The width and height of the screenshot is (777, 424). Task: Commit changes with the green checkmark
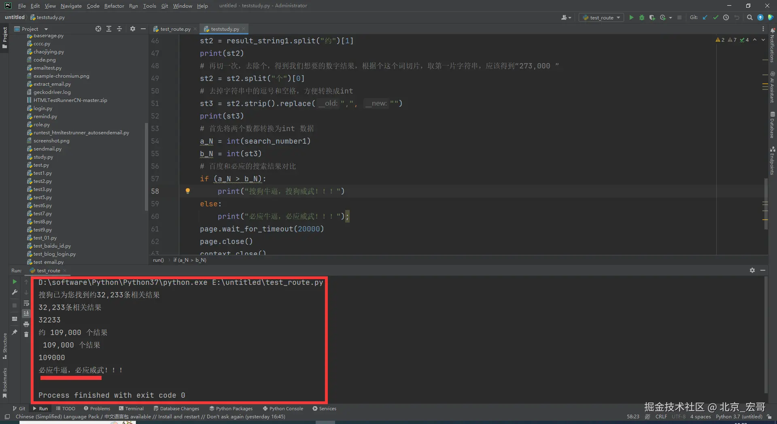(x=715, y=17)
